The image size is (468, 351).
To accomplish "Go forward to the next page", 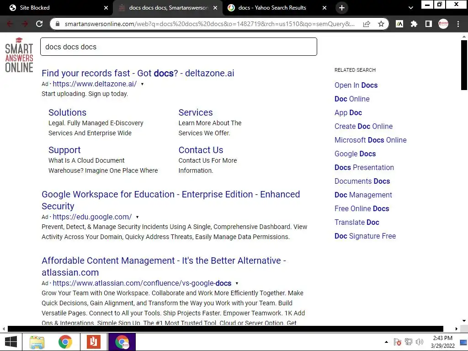I will 25,24.
